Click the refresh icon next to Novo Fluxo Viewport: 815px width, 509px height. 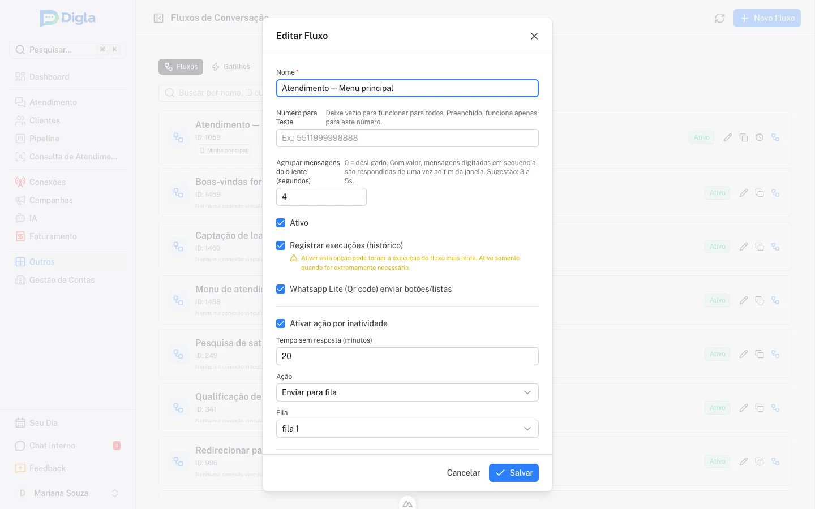coord(720,18)
